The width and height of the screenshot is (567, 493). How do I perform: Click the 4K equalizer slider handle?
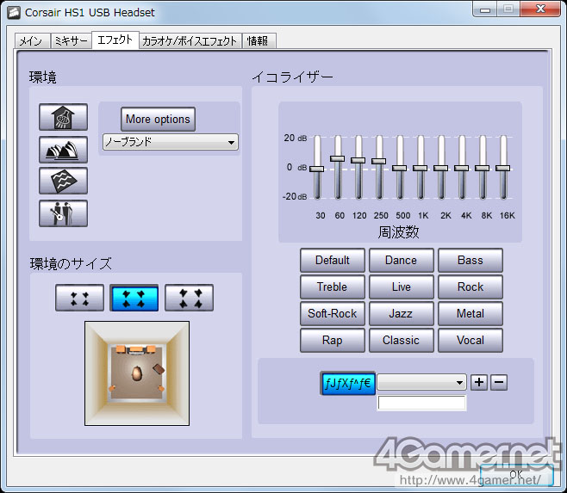(x=461, y=169)
